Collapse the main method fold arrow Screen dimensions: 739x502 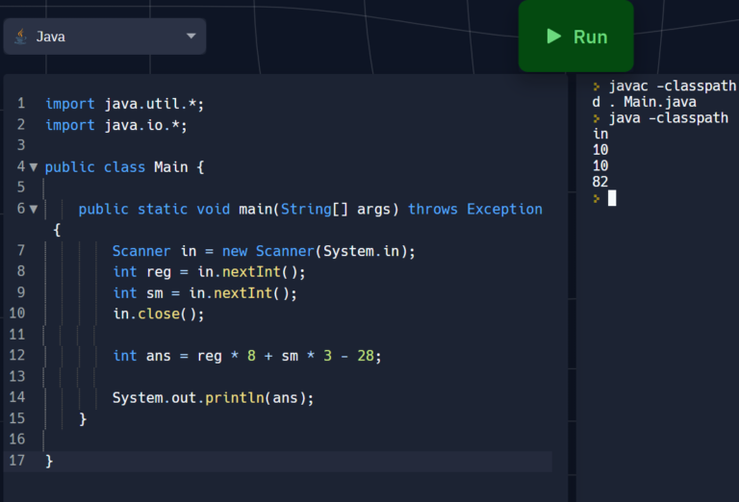tap(34, 209)
